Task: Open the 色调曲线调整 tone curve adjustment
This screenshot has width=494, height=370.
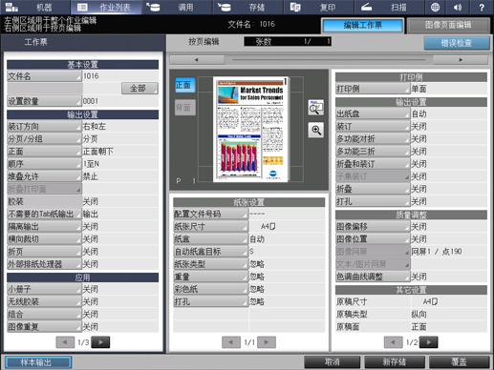Action: pyautogui.click(x=373, y=277)
